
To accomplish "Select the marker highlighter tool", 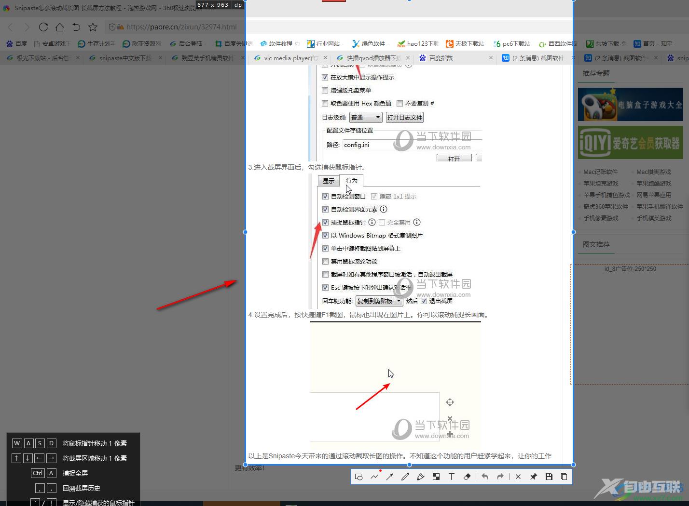I will coord(421,477).
